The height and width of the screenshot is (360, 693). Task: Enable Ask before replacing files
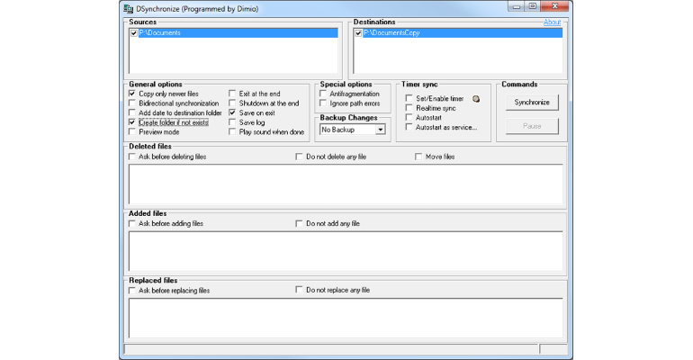click(132, 290)
